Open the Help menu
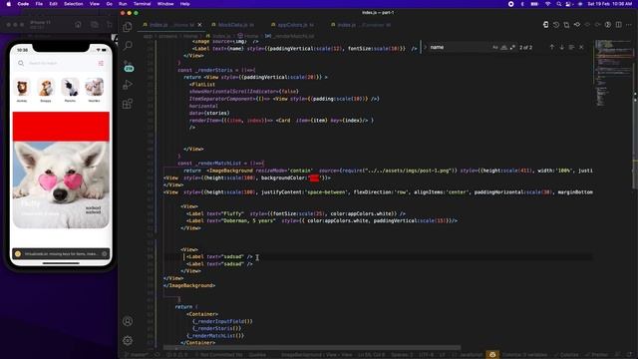Screen dimensions: 638x359 click(184, 4)
